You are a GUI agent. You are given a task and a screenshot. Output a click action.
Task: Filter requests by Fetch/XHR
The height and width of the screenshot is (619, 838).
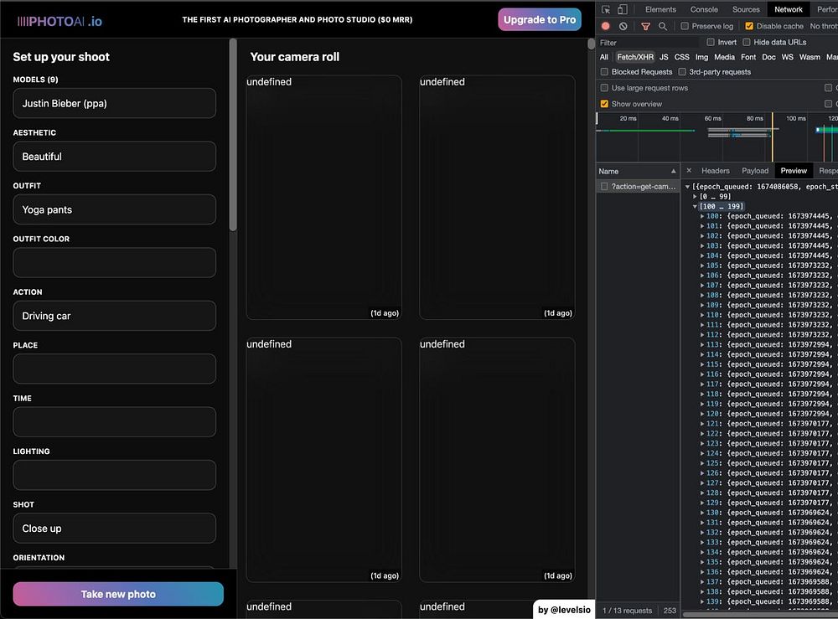click(x=635, y=57)
